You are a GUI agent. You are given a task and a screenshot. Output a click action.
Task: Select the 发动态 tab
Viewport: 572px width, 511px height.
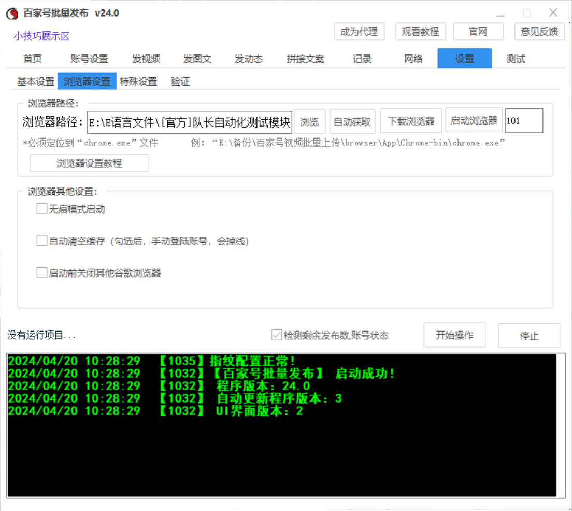point(248,59)
